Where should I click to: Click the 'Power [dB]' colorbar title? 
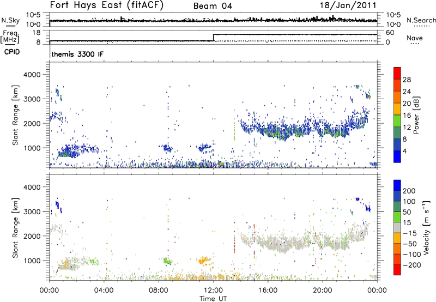416,115
